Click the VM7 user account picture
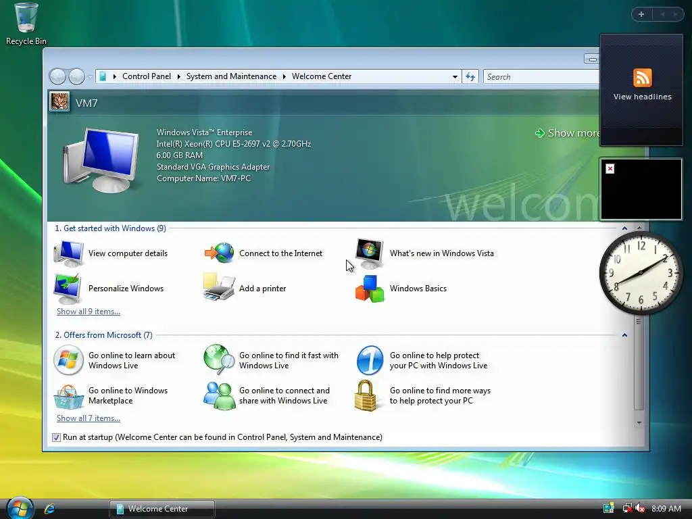This screenshot has width=692, height=519. pos(59,102)
